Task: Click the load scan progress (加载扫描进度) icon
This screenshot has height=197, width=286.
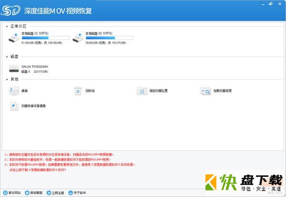Action: [206, 91]
